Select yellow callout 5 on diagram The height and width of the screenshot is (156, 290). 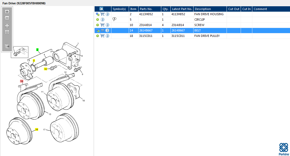pos(34,61)
